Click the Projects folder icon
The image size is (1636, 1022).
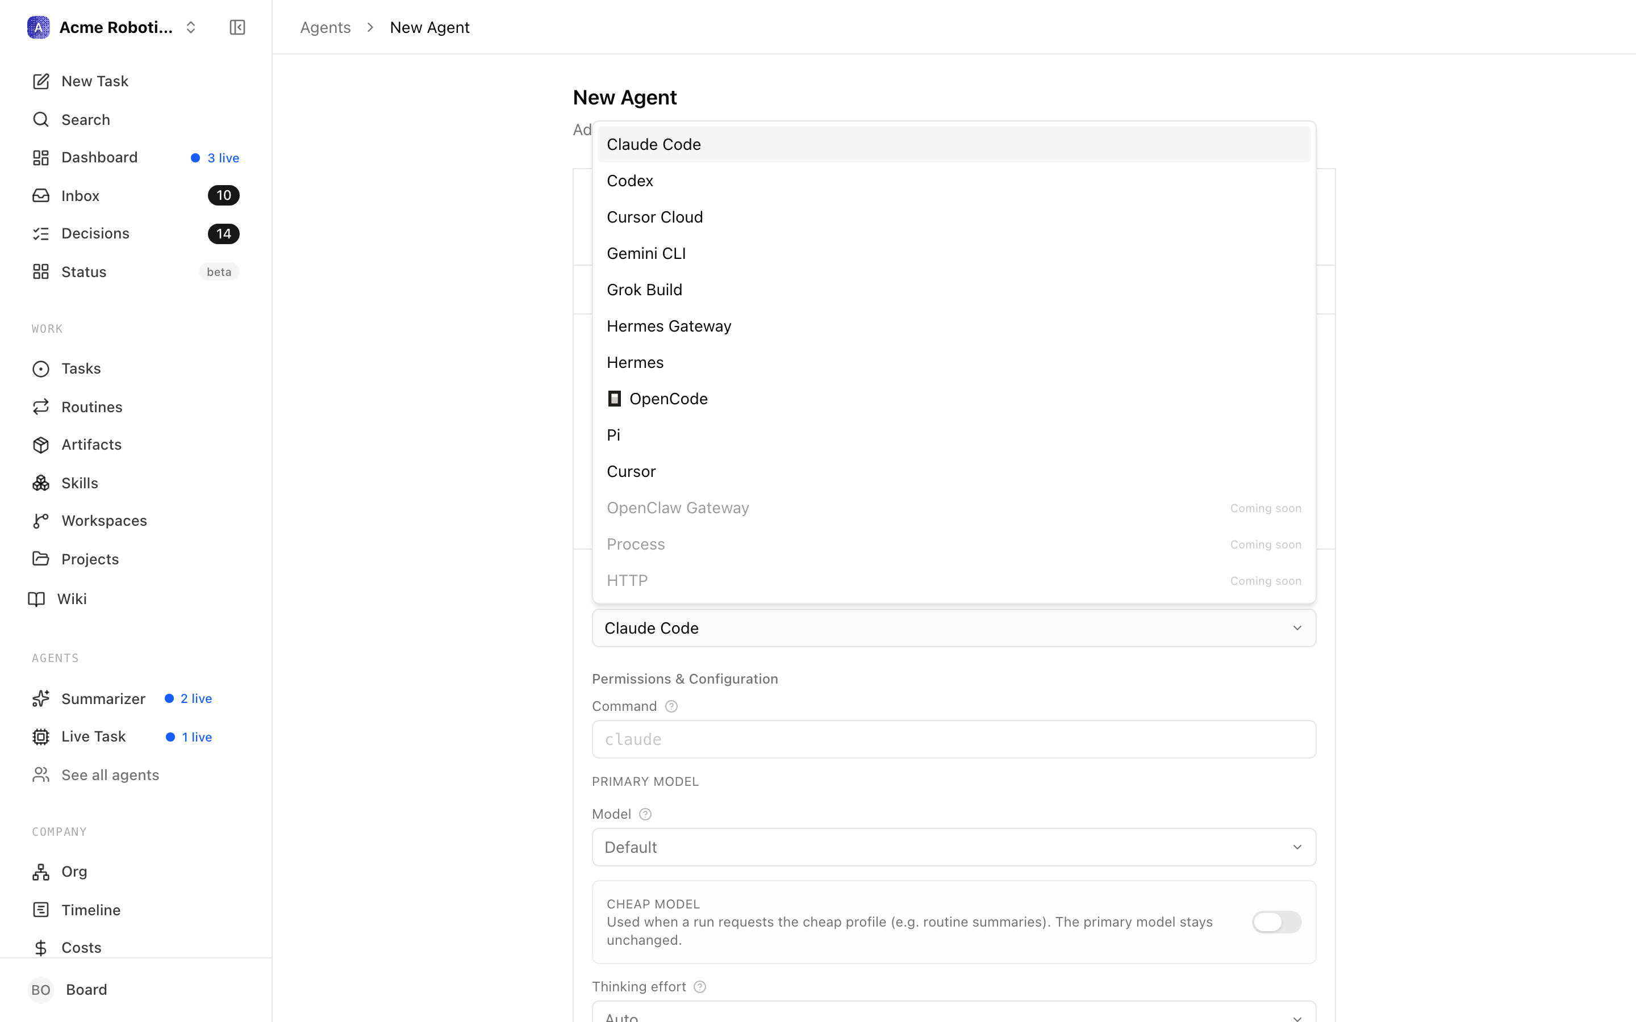40,559
